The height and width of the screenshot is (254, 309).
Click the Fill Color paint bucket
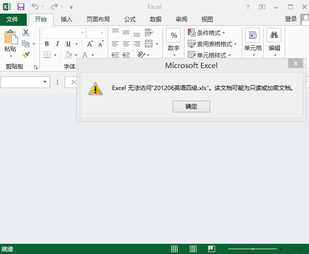68,55
